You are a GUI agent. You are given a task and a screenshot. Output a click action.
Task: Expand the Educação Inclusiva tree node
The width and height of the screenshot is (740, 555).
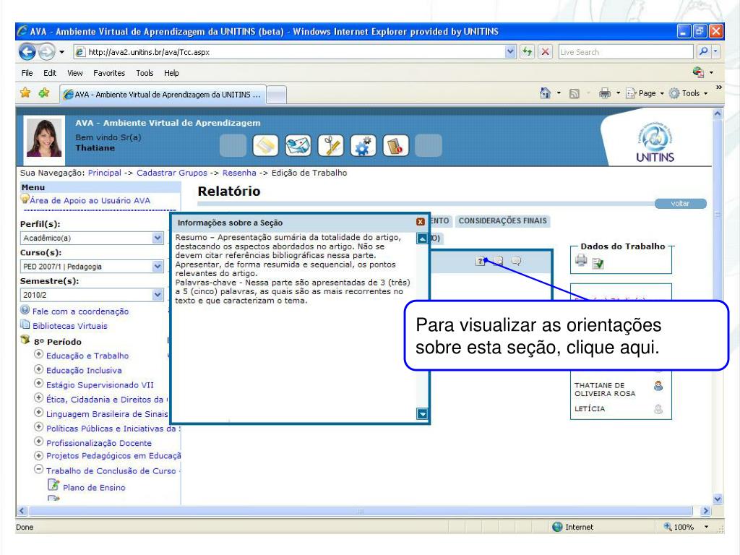(39, 369)
